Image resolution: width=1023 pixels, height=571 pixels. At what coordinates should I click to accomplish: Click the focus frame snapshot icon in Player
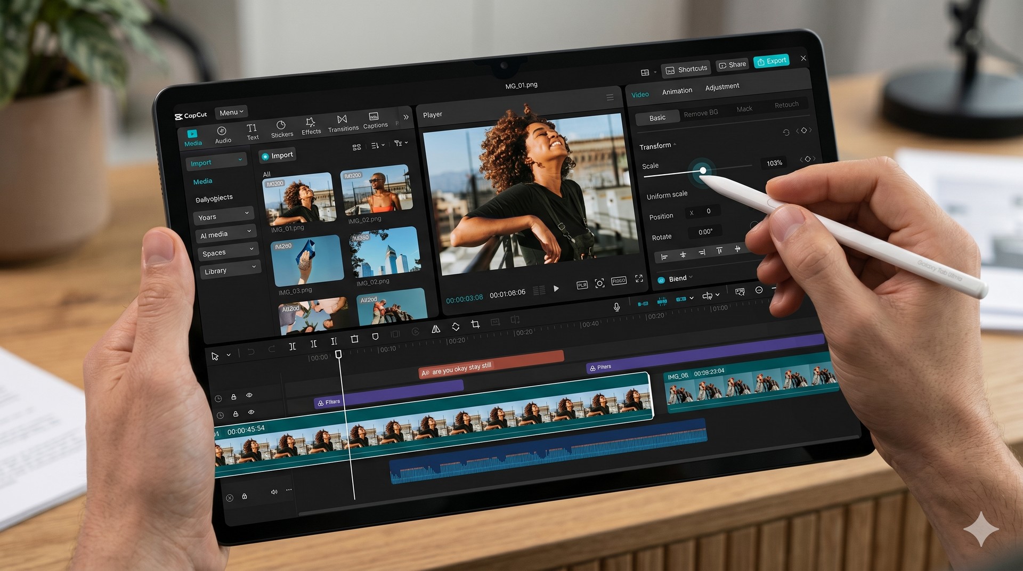[x=599, y=283]
